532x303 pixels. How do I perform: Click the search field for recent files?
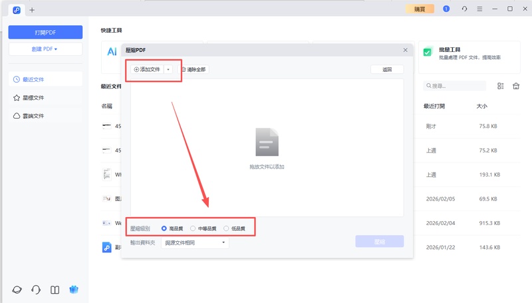pyautogui.click(x=455, y=86)
